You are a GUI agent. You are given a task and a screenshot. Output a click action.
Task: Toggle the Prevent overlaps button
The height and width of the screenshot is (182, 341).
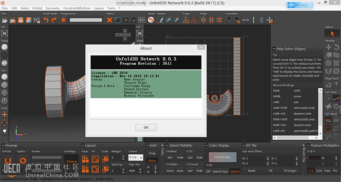[x=71, y=162]
